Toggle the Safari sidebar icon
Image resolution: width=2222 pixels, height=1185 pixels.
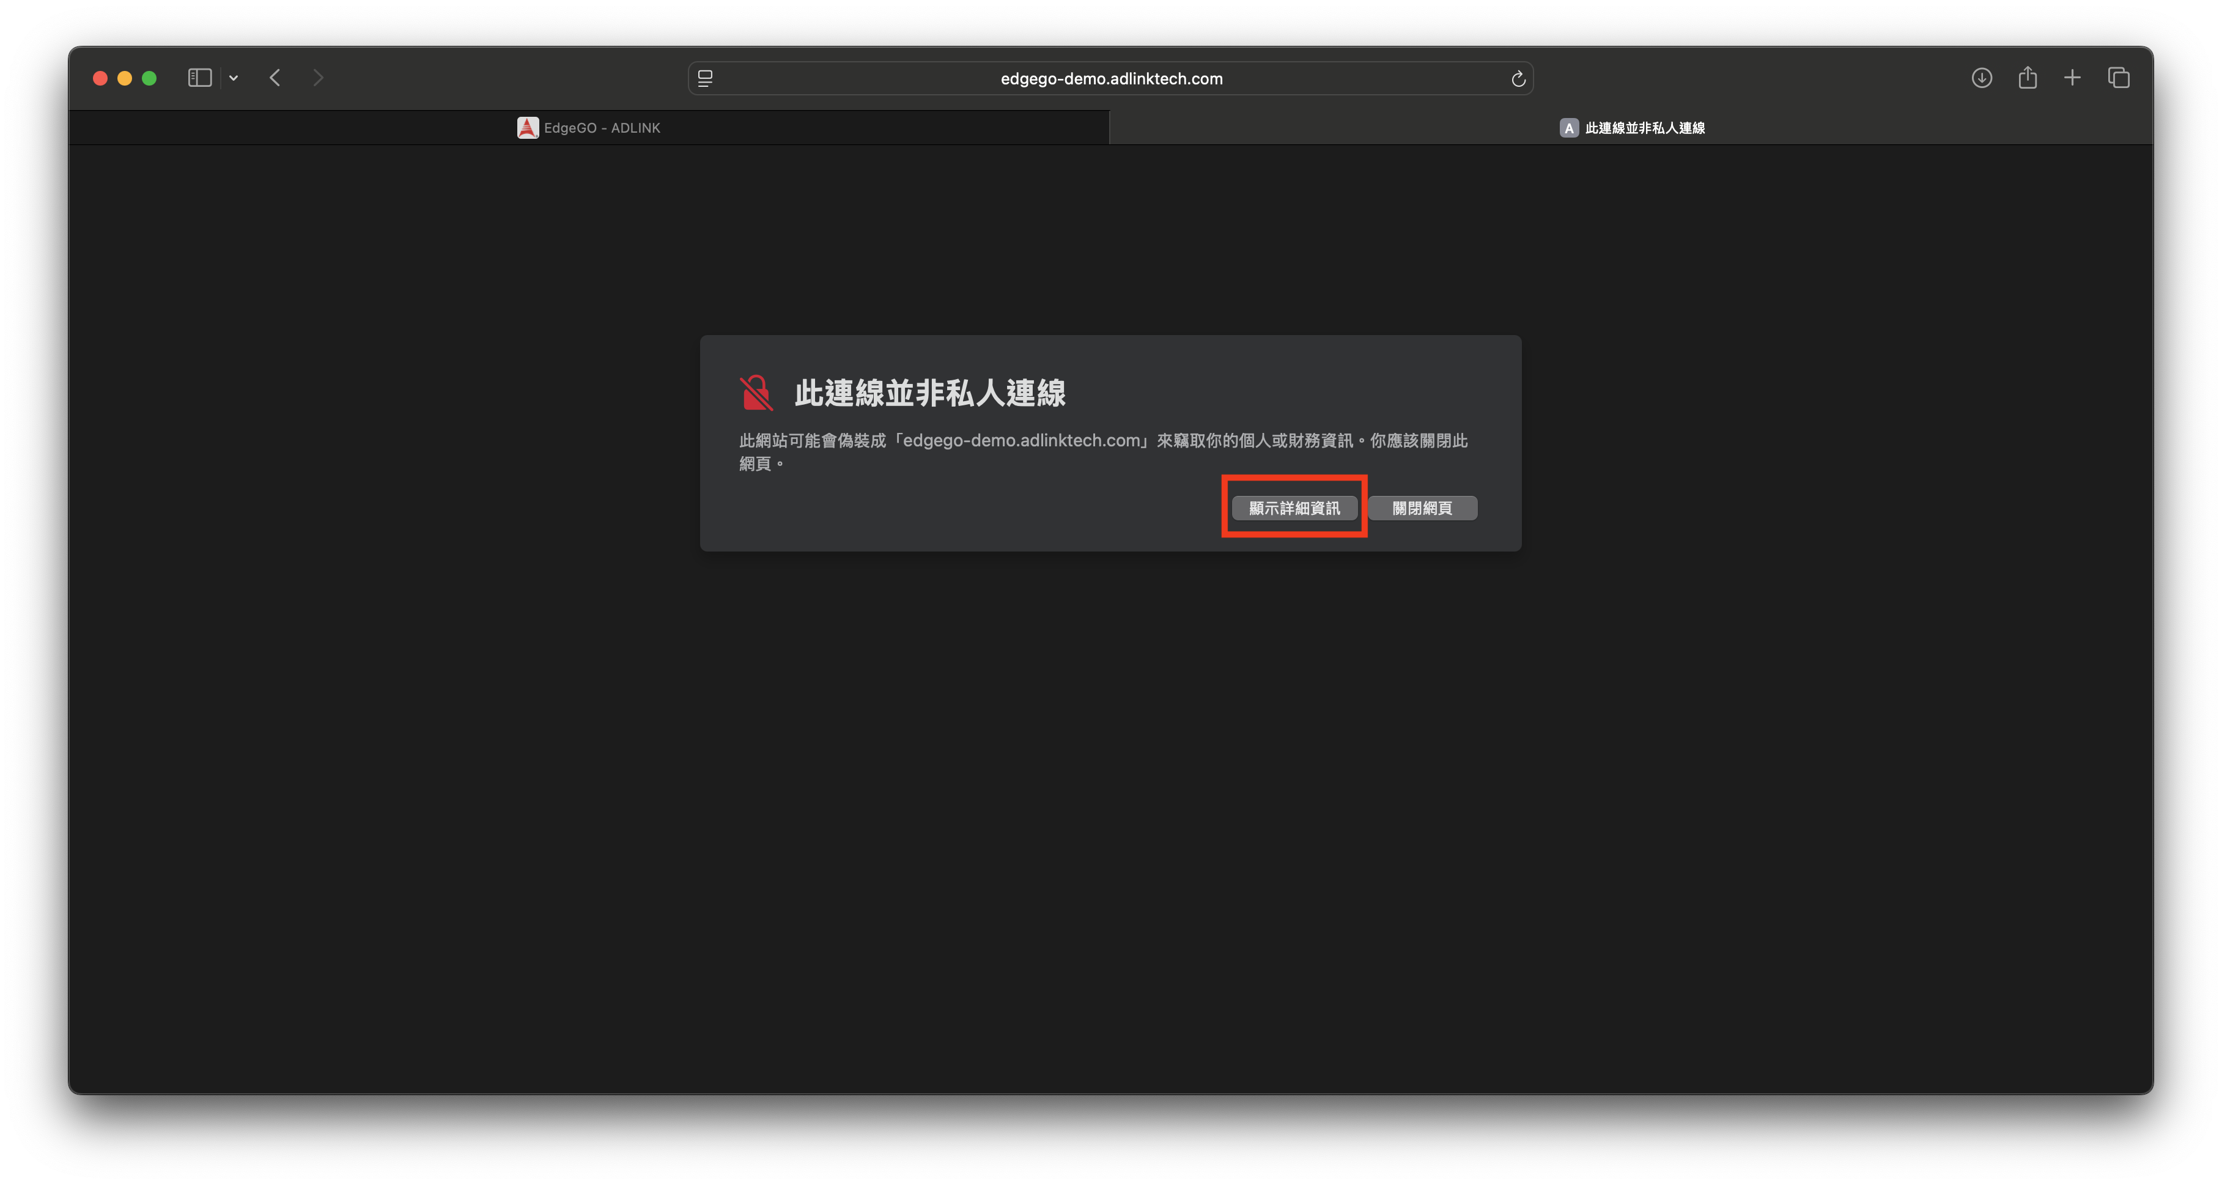(199, 78)
